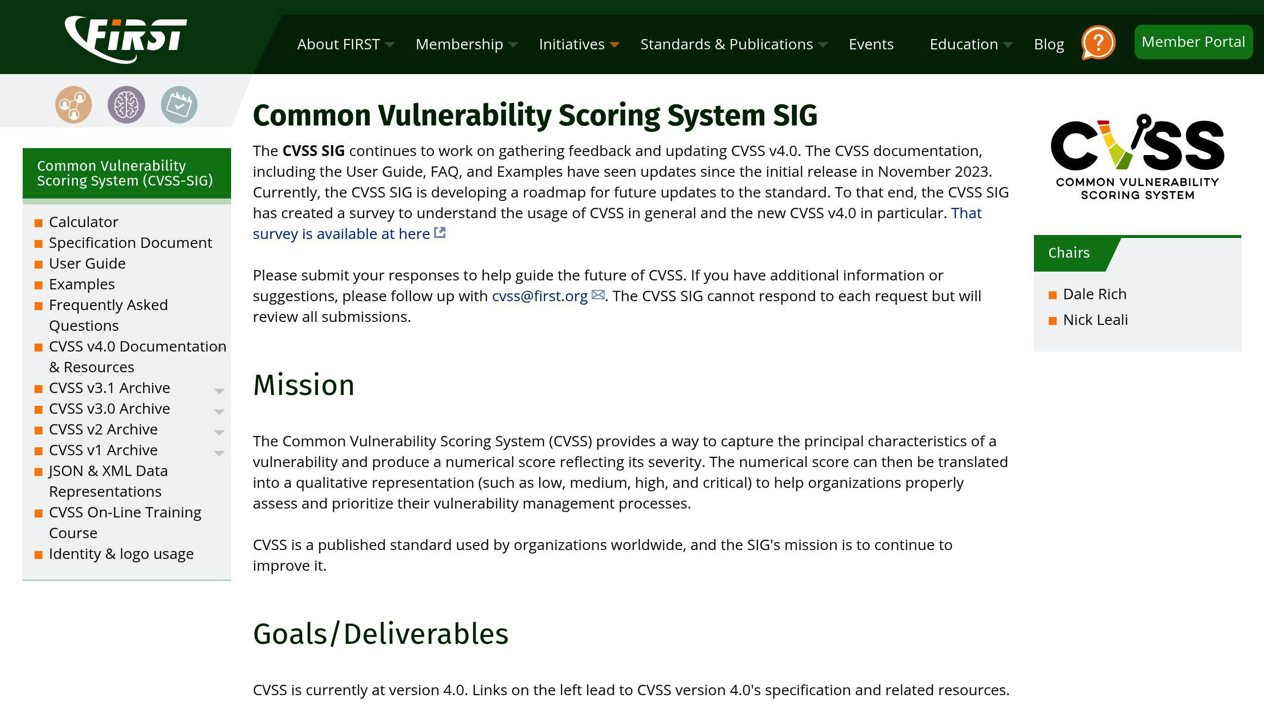Open the CVSS v1 Archive link
Image resolution: width=1264 pixels, height=711 pixels.
click(x=103, y=450)
